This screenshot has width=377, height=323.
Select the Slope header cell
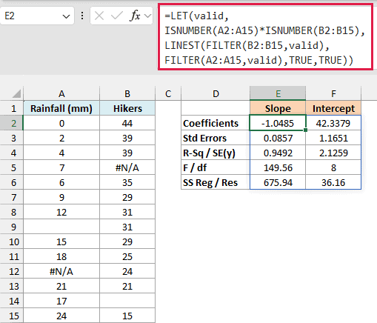278,108
